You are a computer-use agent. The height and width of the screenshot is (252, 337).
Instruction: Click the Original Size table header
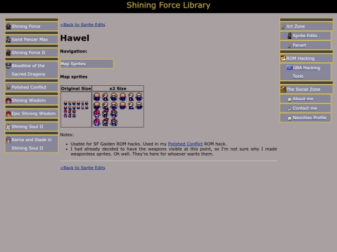tap(76, 88)
